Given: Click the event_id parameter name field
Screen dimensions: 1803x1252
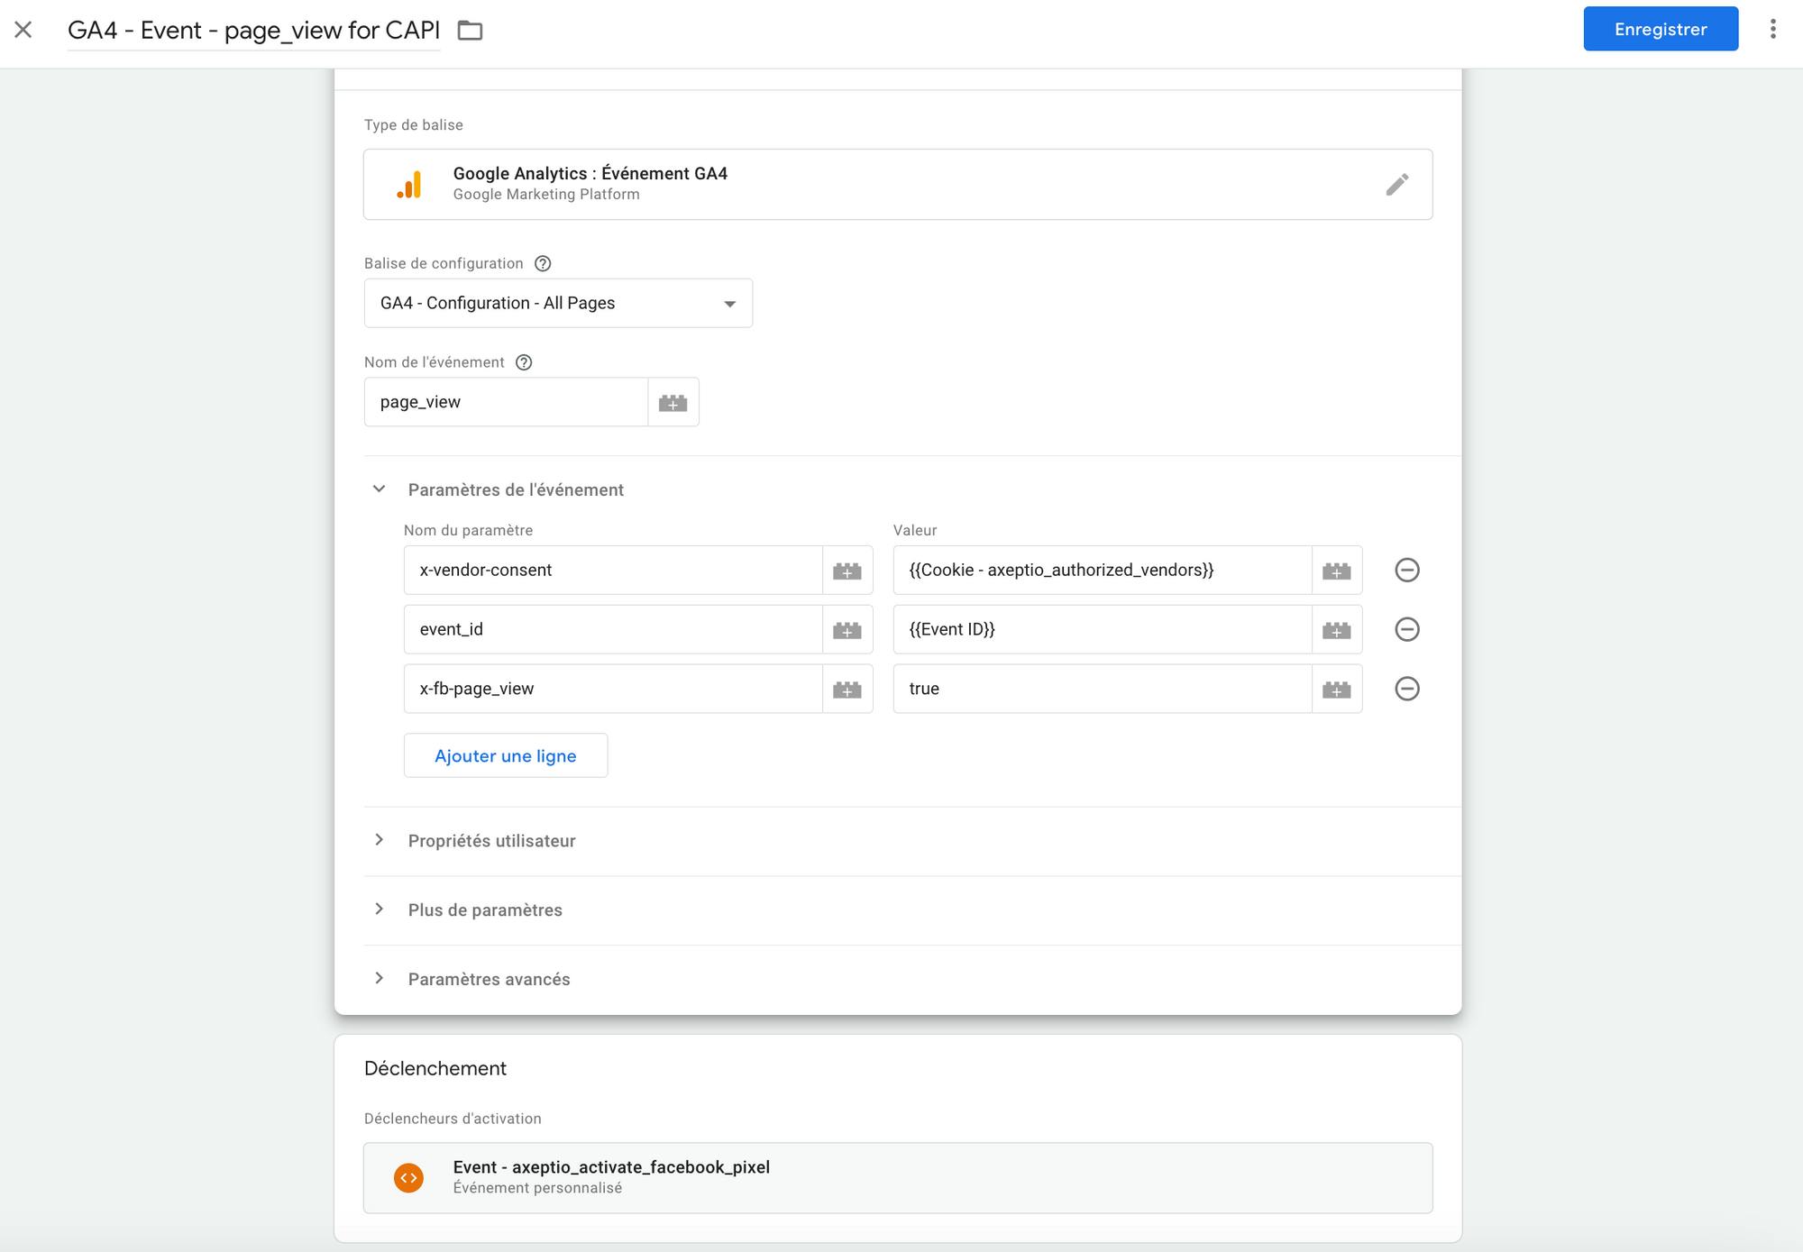Looking at the screenshot, I should [x=613, y=629].
